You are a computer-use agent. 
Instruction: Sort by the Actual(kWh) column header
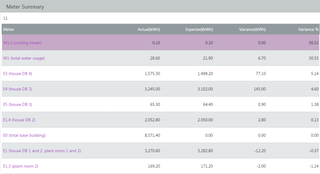[x=149, y=29]
